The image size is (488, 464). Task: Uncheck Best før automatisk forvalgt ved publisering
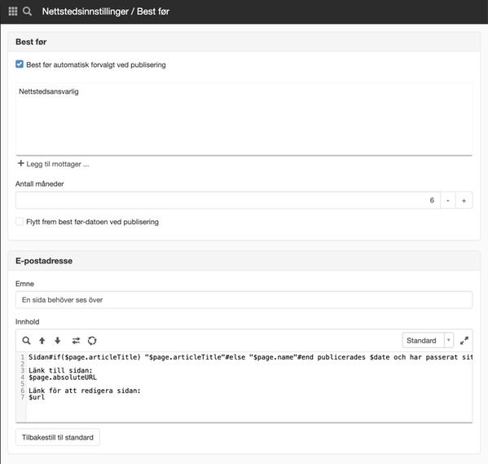20,64
